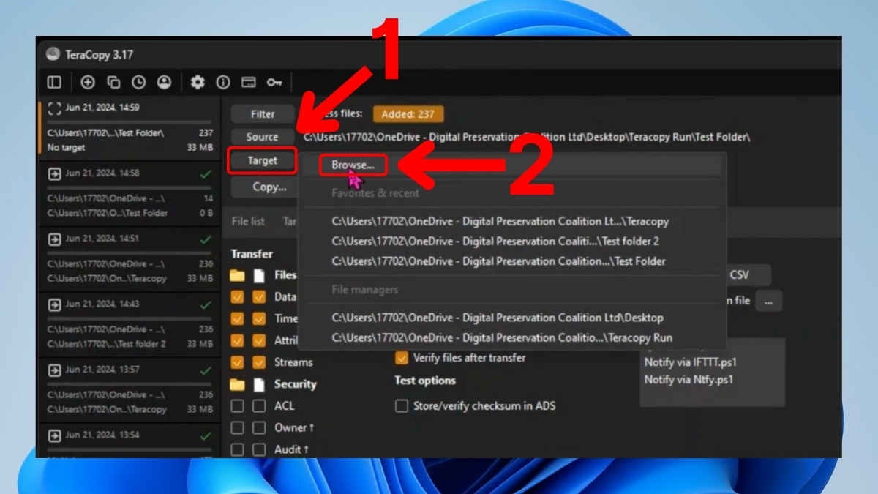878x494 pixels.
Task: Click the source path ending in Teracopy Run\Test Folder\
Action: pos(528,137)
